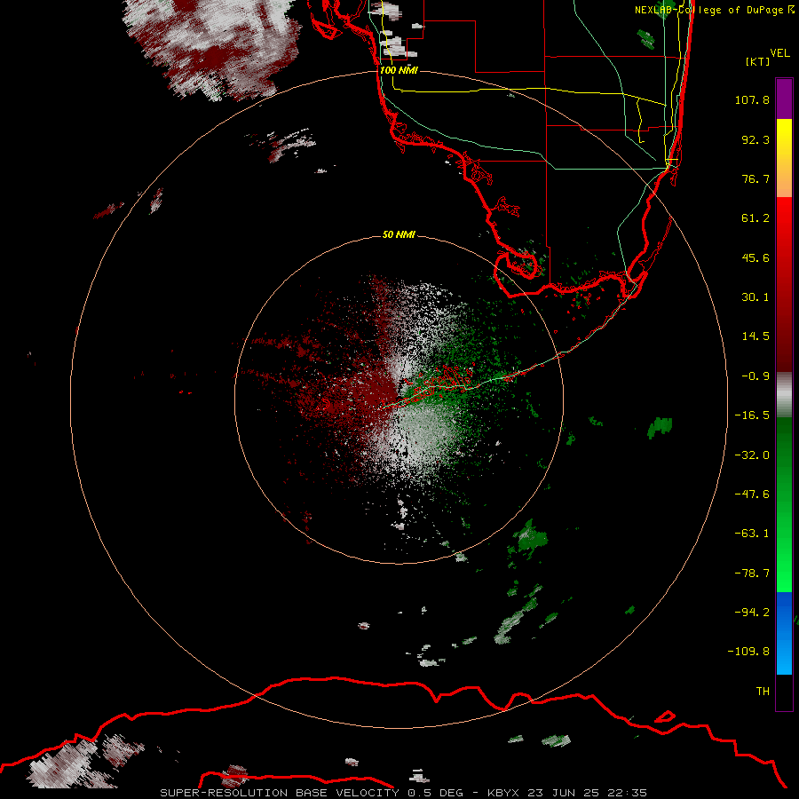Viewport: 799px width, 799px height.
Task: Click the 14.5 legend value
Action: [755, 336]
